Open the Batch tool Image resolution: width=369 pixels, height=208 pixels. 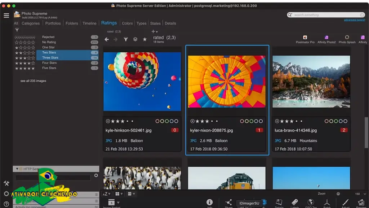click(x=327, y=203)
